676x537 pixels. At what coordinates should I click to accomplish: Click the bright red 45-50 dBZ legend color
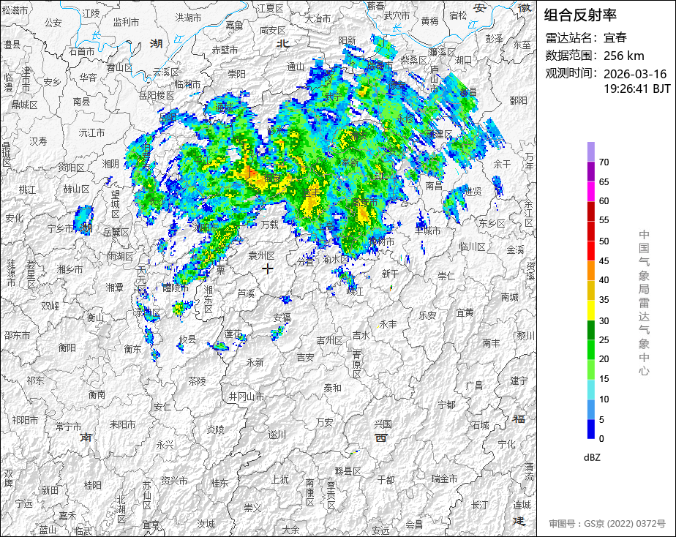[590, 251]
